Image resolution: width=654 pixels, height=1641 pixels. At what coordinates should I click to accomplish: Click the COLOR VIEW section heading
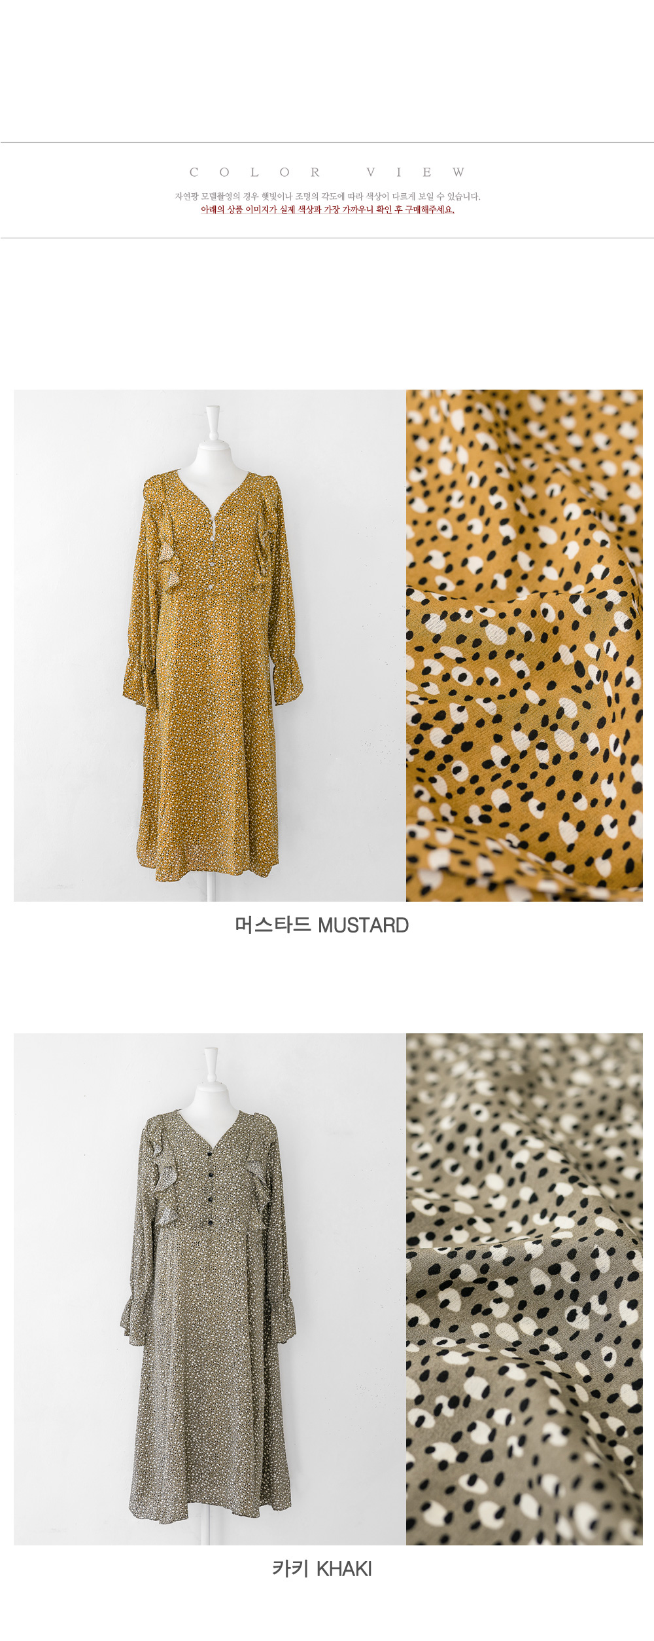click(327, 172)
